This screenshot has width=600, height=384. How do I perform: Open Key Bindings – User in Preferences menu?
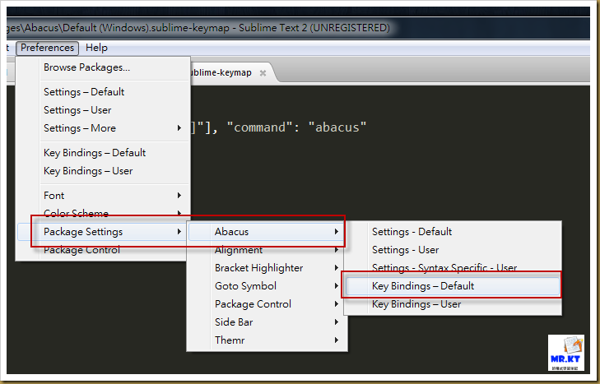(104, 171)
